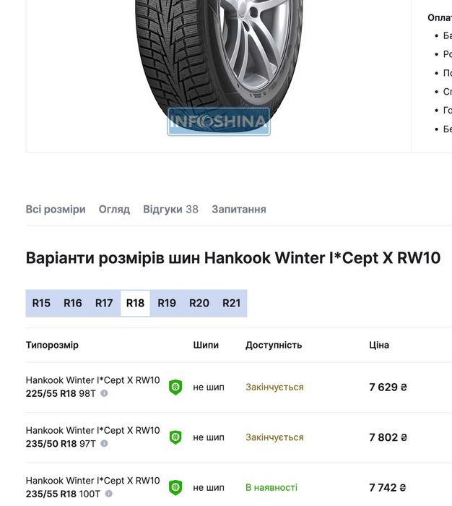The width and height of the screenshot is (452, 506).
Task: Select the R16 diameter tab
Action: (73, 304)
